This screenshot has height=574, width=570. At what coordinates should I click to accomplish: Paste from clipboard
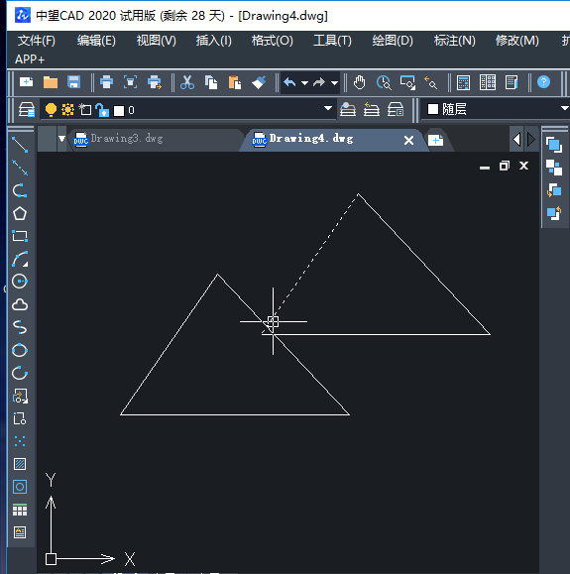(x=235, y=82)
